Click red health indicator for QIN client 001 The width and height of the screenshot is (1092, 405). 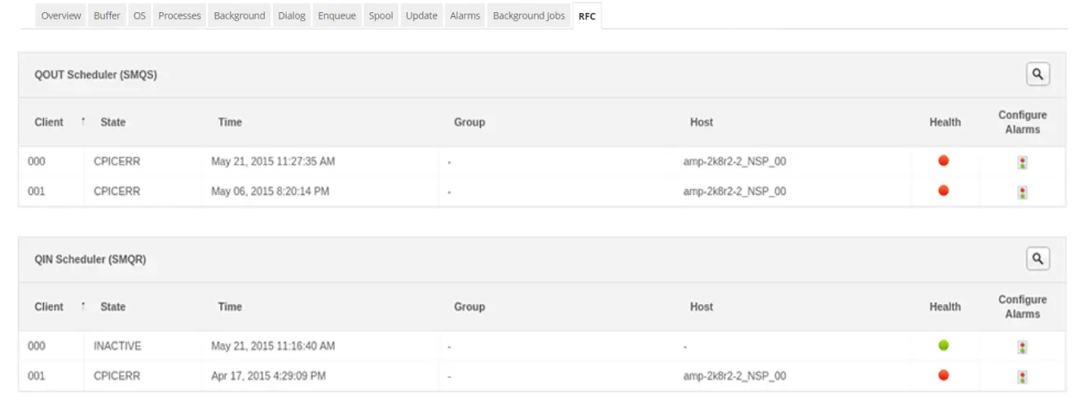(944, 375)
